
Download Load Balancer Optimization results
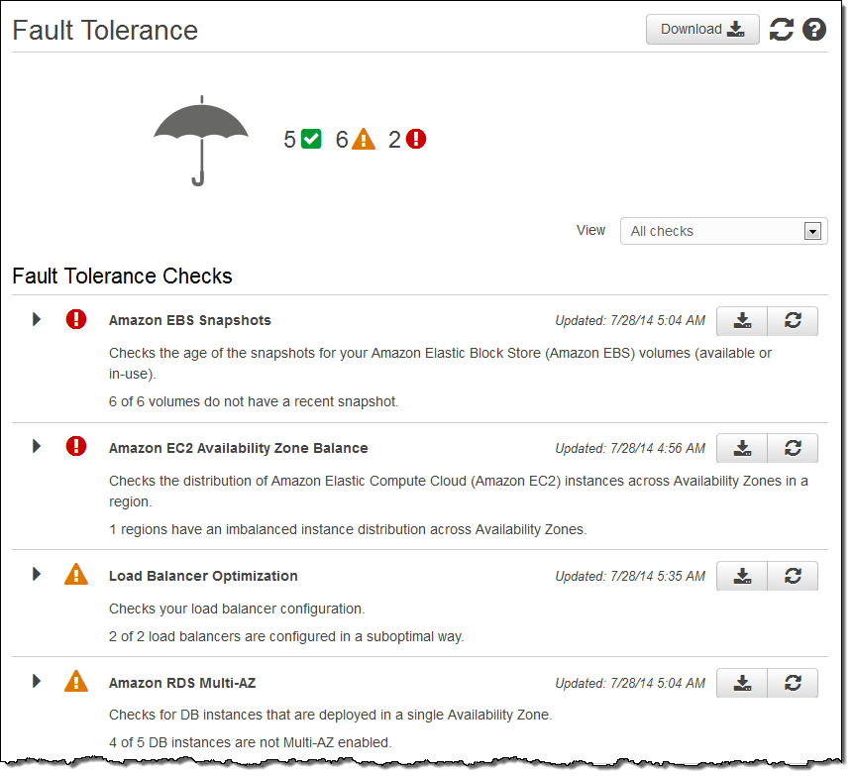(x=742, y=576)
